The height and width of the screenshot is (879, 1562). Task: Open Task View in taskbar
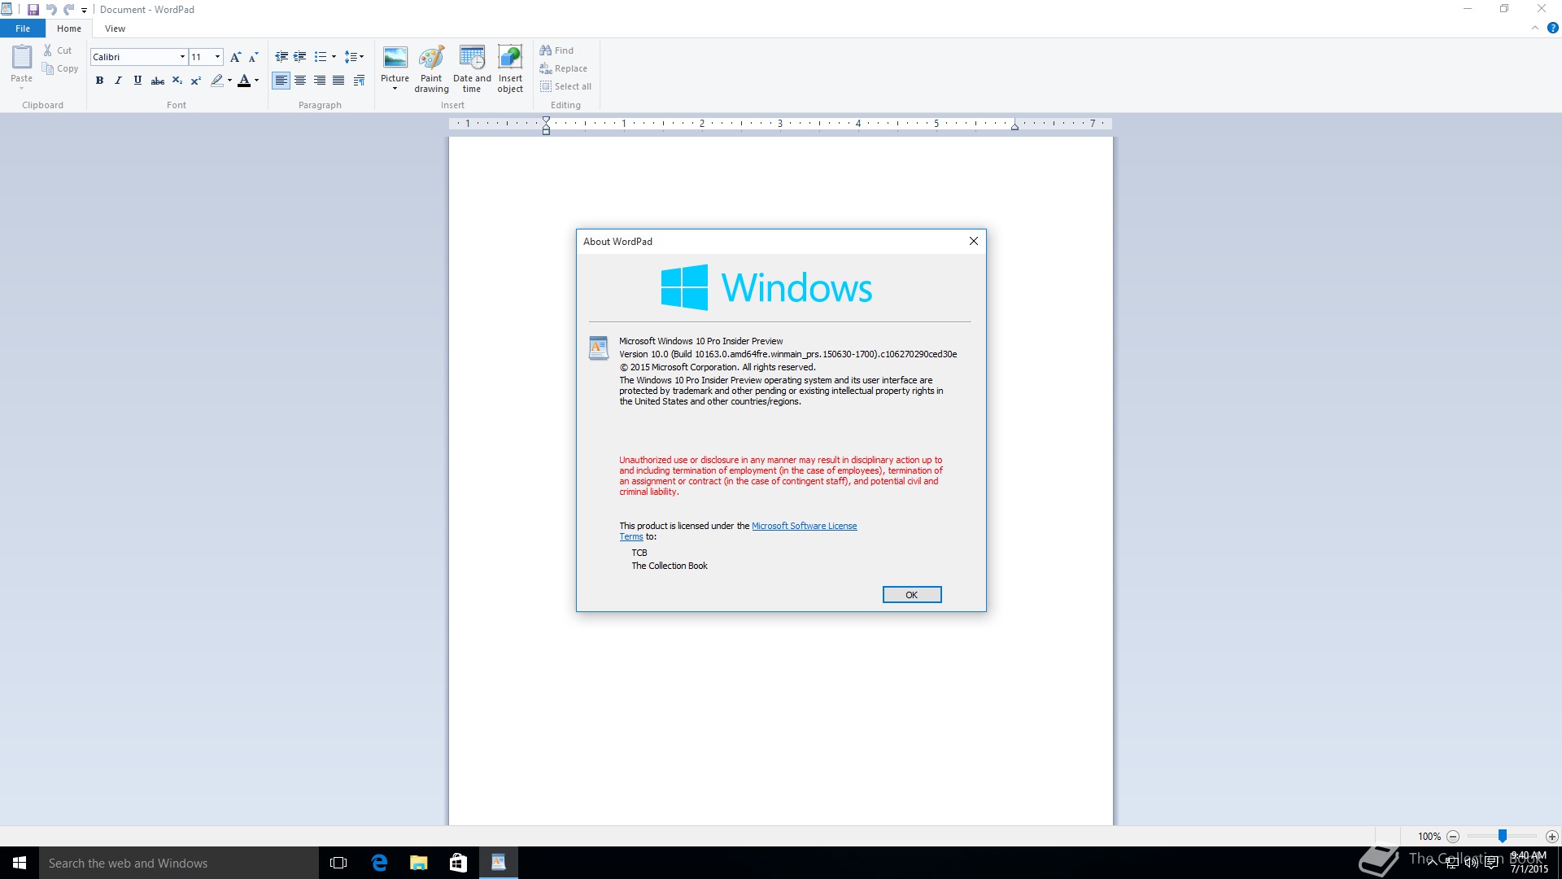pyautogui.click(x=338, y=863)
